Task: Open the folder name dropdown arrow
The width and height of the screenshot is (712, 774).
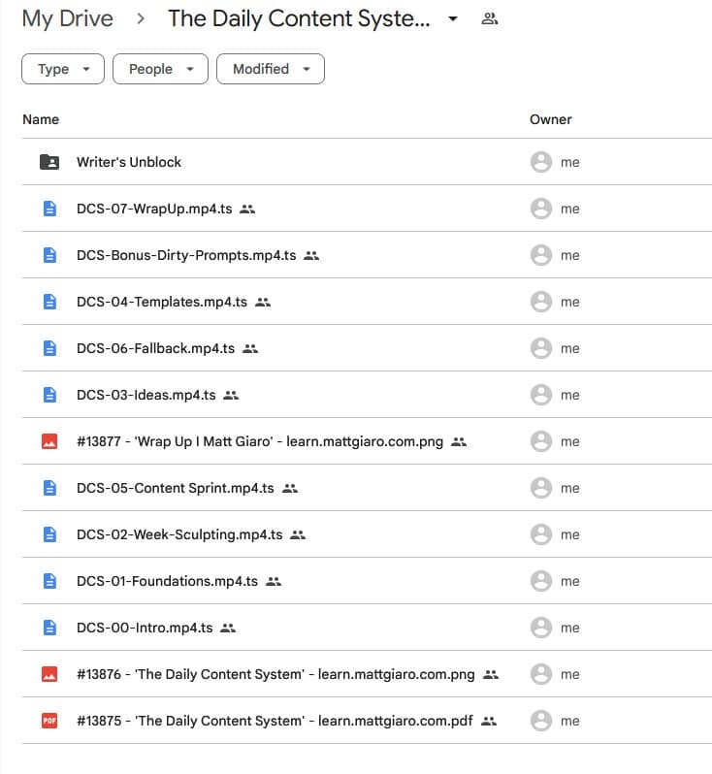Action: [x=453, y=19]
